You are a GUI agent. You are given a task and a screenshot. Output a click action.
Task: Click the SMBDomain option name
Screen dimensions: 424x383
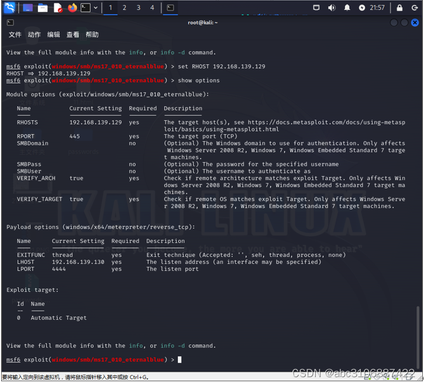[x=32, y=143]
